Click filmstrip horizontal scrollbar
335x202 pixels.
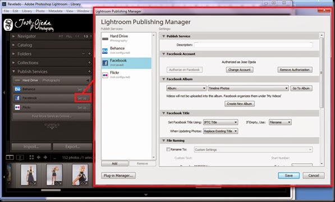coord(51,190)
